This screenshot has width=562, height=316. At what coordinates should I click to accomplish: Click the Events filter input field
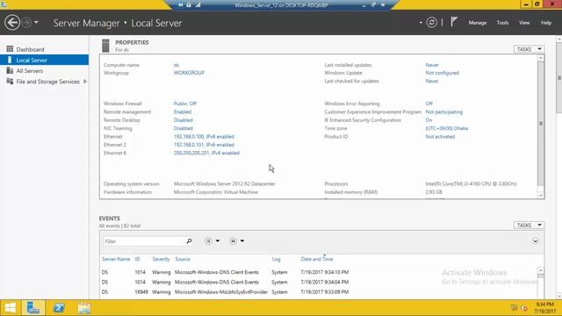click(x=144, y=241)
